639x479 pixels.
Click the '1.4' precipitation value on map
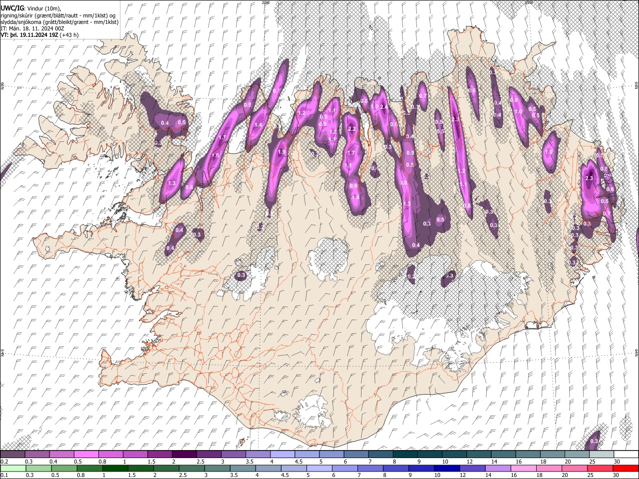tap(259, 125)
